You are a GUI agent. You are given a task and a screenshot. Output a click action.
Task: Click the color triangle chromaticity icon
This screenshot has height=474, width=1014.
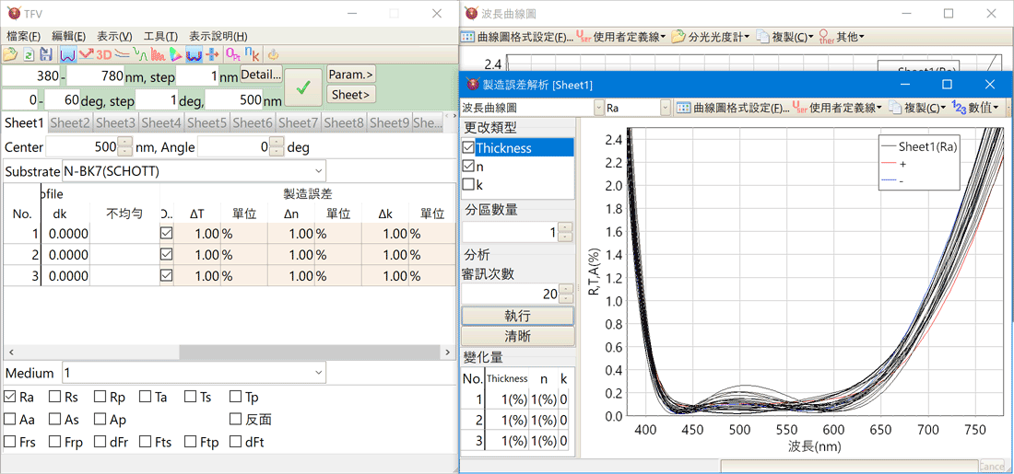coord(175,55)
